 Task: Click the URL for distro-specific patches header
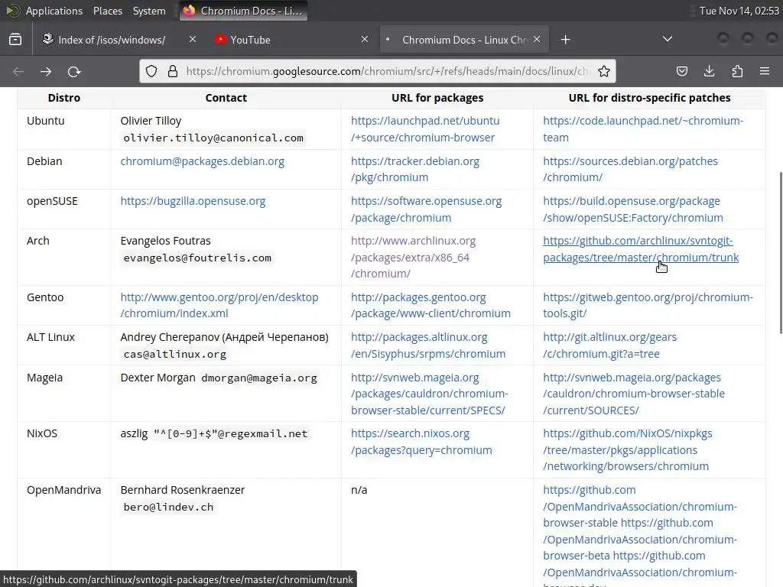pos(649,98)
